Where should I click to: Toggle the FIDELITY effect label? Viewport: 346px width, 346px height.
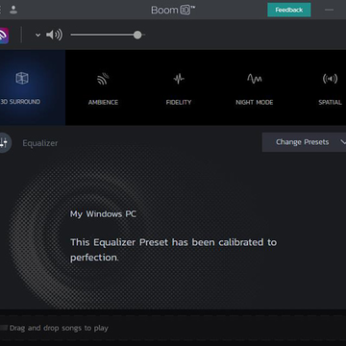(179, 103)
